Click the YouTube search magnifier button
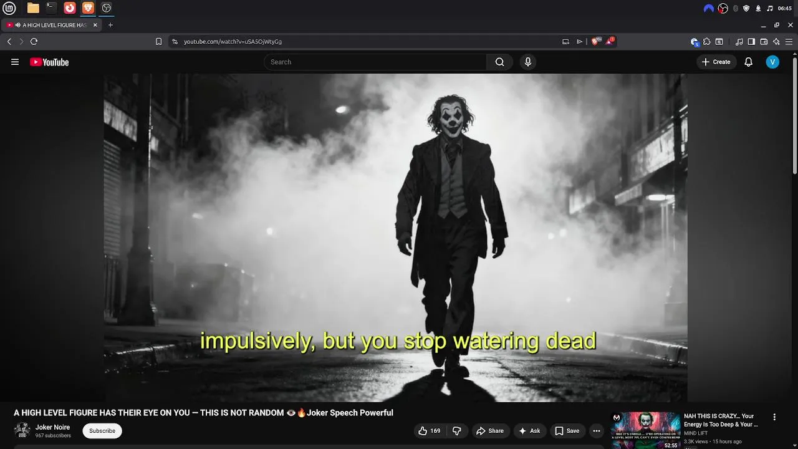 [x=499, y=62]
